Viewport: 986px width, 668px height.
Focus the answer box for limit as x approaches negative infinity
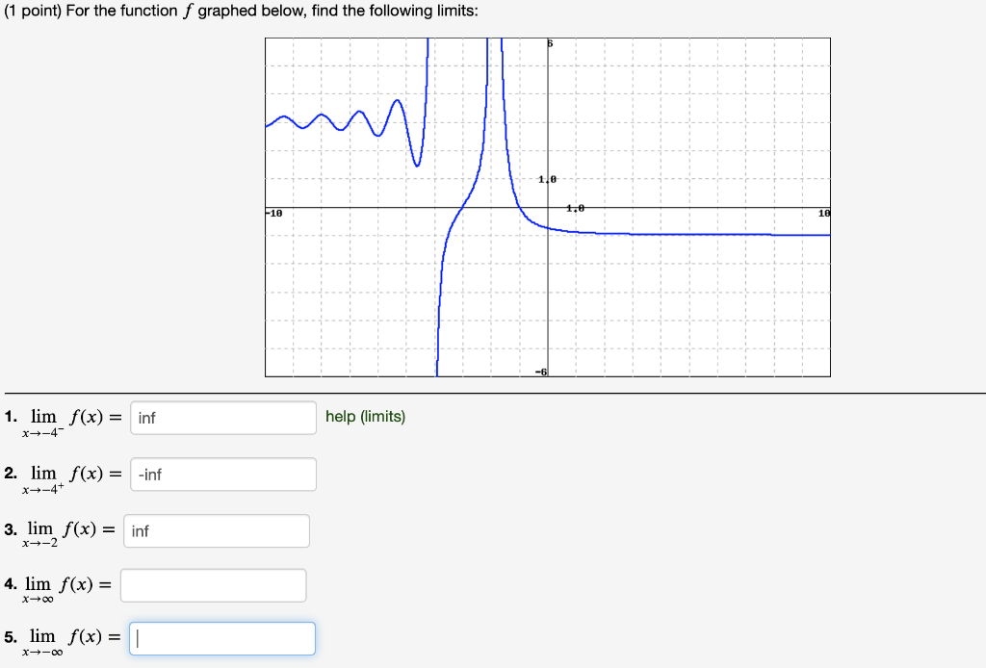point(222,637)
